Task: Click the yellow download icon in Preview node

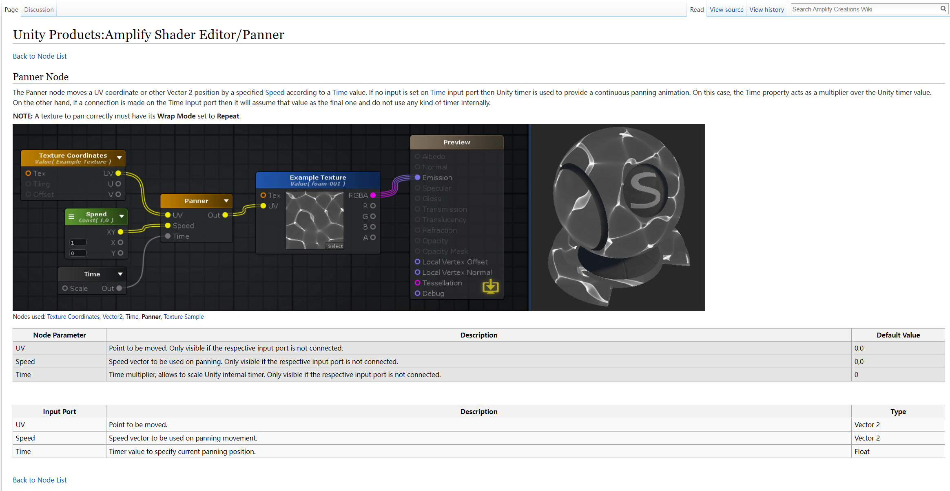Action: pos(490,287)
